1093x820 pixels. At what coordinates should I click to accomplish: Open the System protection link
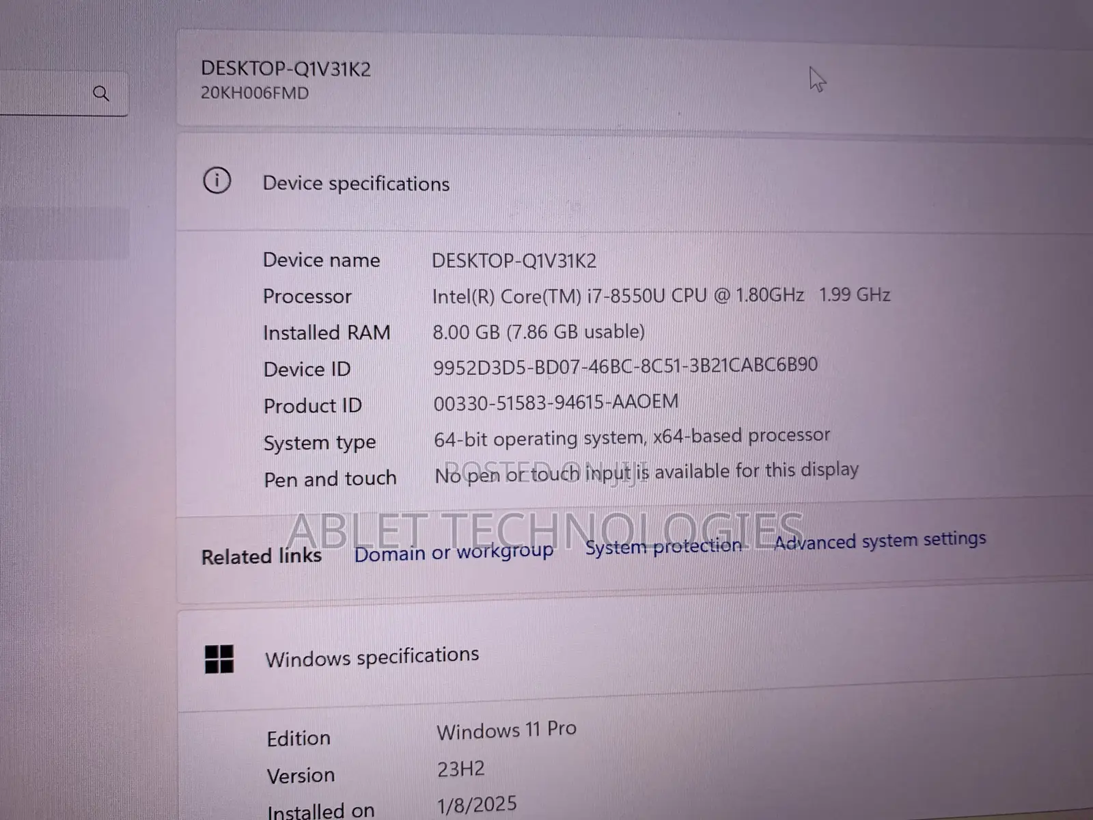[663, 546]
